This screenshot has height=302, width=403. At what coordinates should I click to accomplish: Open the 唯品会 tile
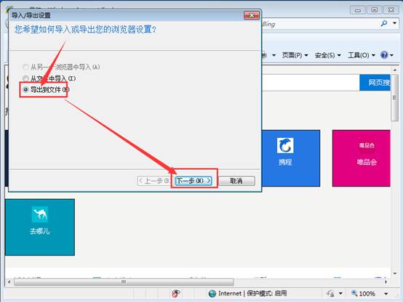tap(362, 158)
